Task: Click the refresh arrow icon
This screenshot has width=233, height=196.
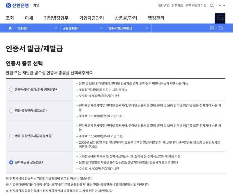Action: 221,28
